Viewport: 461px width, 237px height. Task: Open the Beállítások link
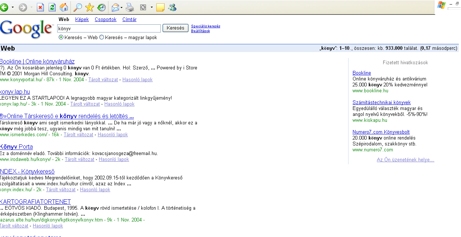click(200, 31)
